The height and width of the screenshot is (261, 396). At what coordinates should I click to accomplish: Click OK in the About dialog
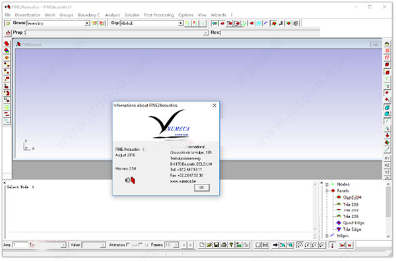201,187
